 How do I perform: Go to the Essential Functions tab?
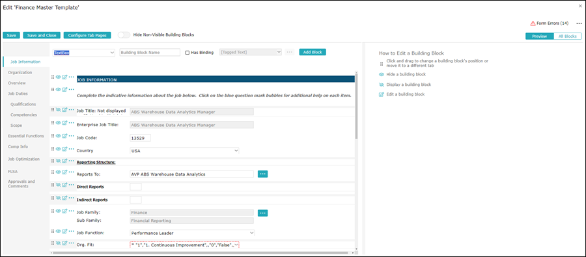pyautogui.click(x=26, y=136)
